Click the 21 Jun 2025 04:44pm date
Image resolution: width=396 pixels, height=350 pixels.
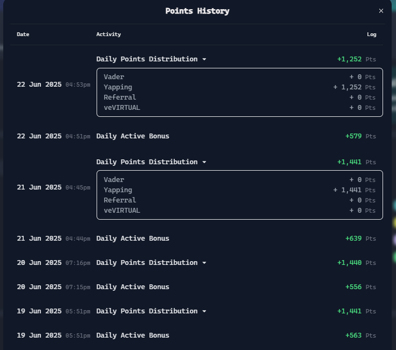click(53, 239)
